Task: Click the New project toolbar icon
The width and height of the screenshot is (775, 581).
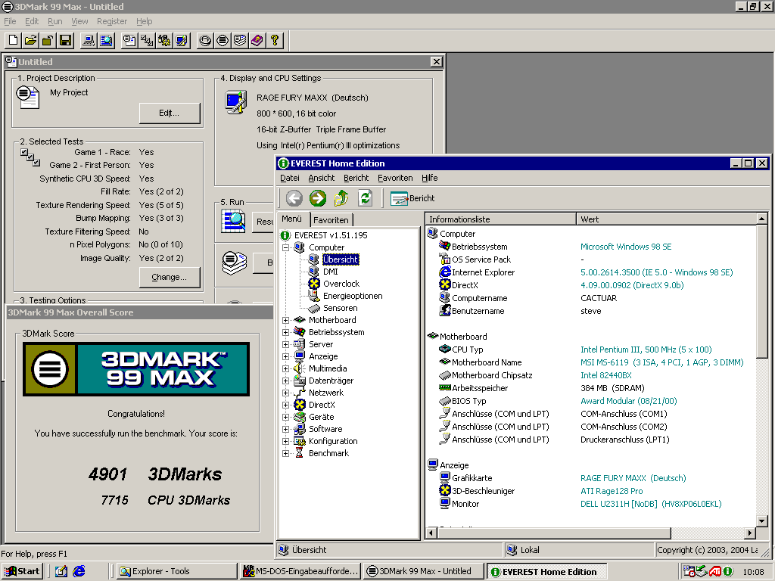Action: tap(14, 41)
